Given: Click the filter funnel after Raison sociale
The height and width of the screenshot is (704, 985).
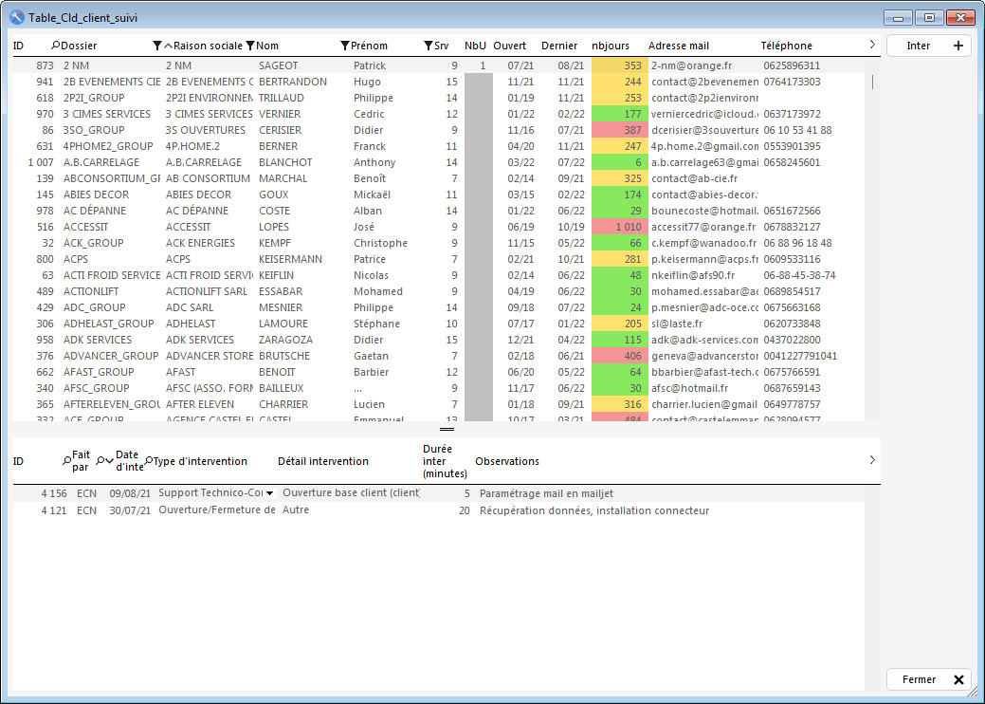Looking at the screenshot, I should click(x=250, y=46).
